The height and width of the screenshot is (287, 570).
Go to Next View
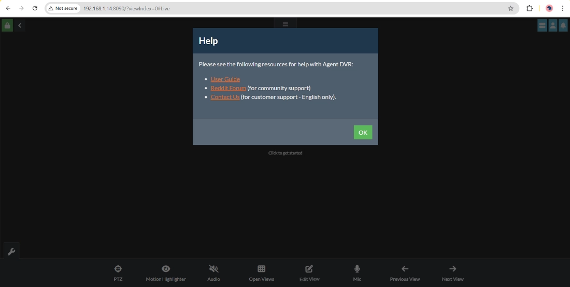coord(452,273)
